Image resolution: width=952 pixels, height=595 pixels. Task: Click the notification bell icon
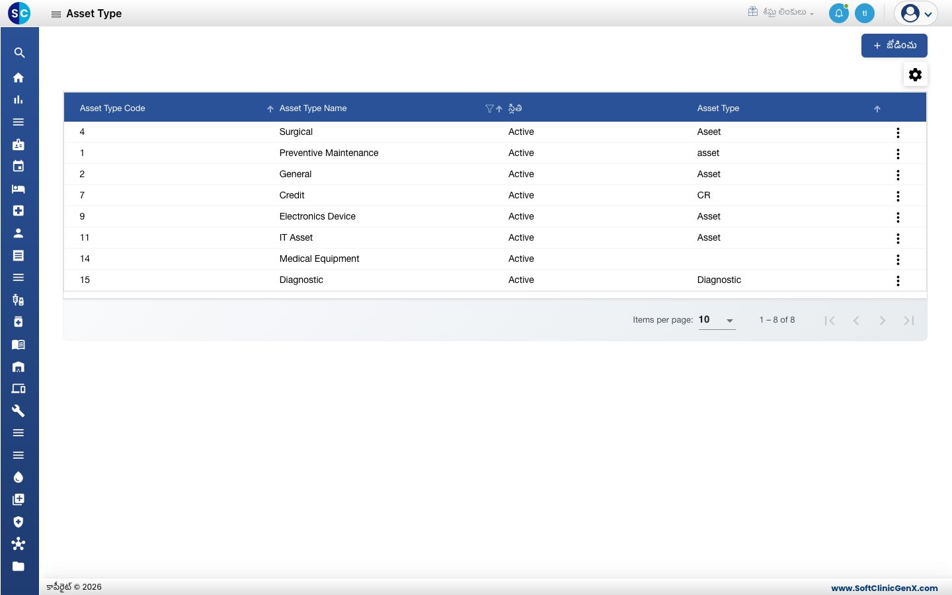coord(839,13)
